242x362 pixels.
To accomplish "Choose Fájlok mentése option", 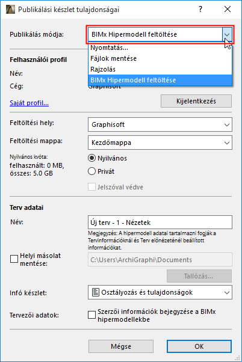I will (x=160, y=58).
